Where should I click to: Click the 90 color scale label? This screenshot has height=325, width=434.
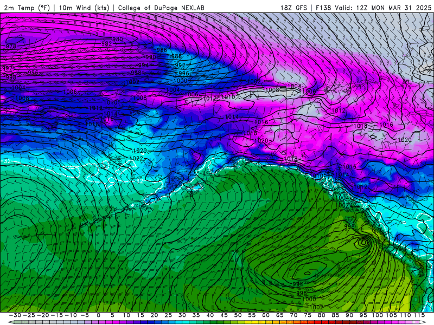pyautogui.click(x=349, y=315)
